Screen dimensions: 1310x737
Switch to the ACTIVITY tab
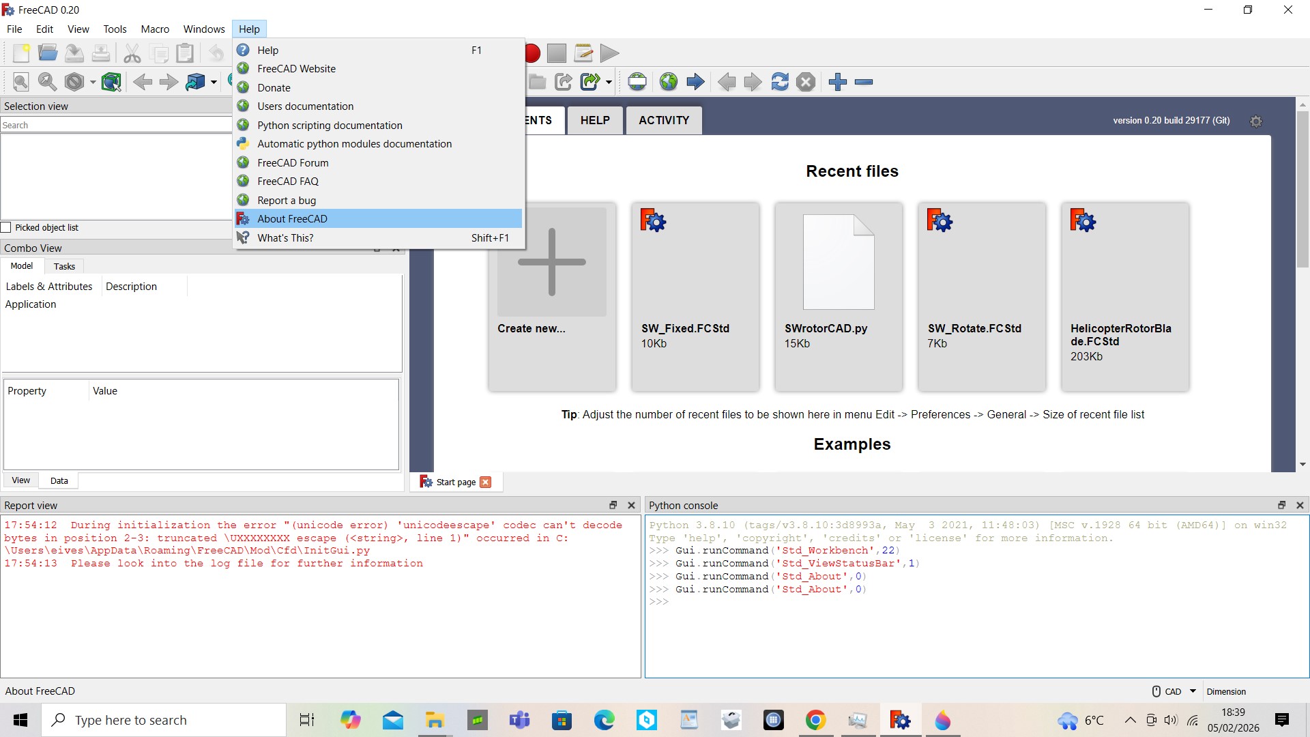coord(663,120)
